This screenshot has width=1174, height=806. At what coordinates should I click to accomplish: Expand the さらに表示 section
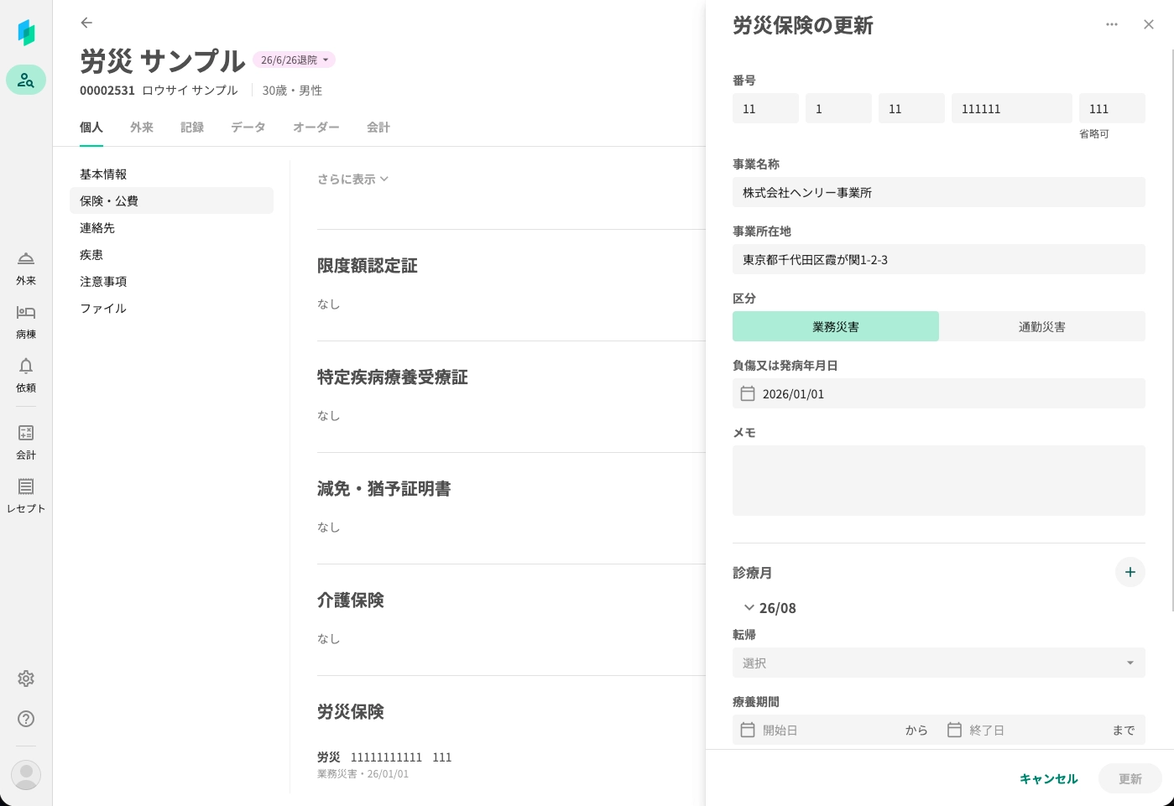[x=352, y=179]
